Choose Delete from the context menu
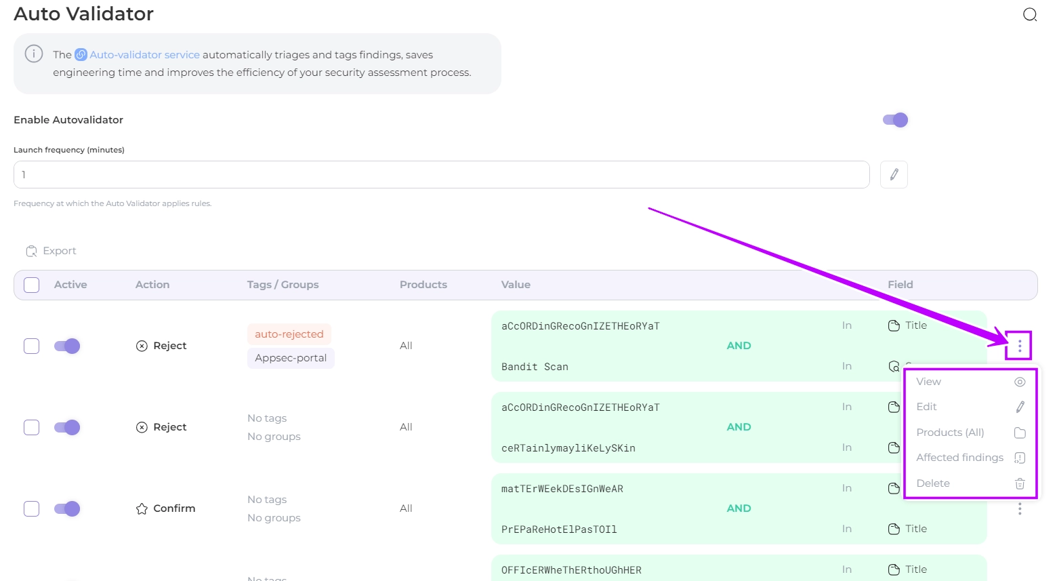1057x581 pixels. pos(933,483)
